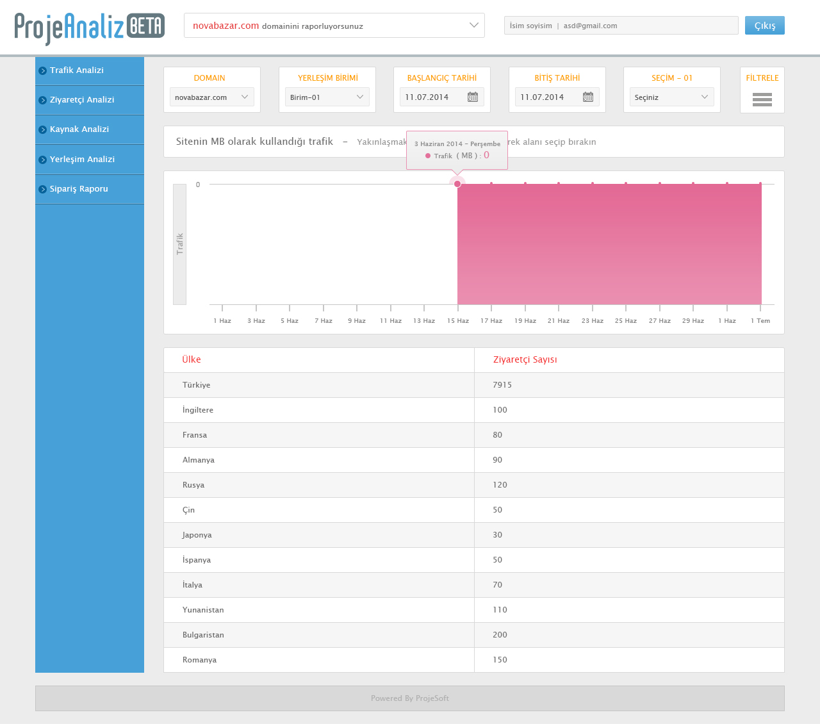Expand the Seçim - 01 dropdown
820x724 pixels.
tap(671, 97)
